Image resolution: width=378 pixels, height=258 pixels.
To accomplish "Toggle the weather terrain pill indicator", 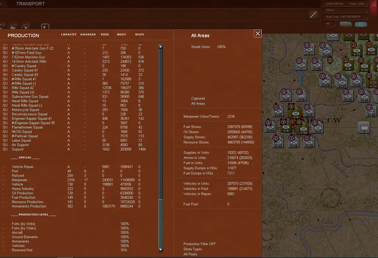I will tap(345, 24).
